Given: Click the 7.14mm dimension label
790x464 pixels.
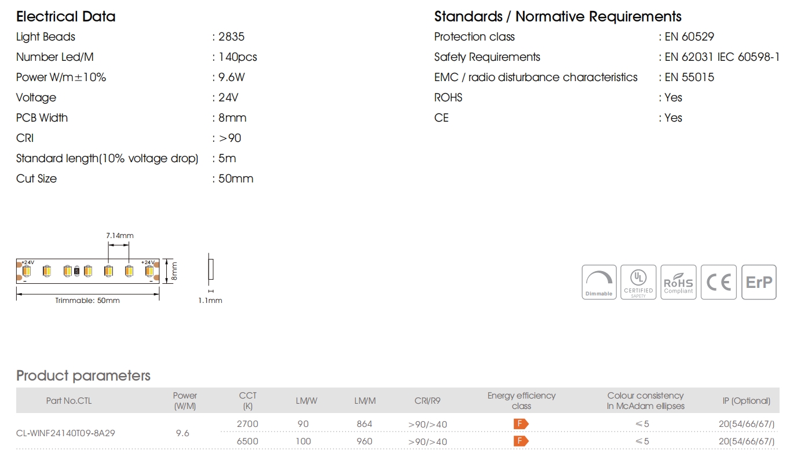Looking at the screenshot, I should [119, 236].
